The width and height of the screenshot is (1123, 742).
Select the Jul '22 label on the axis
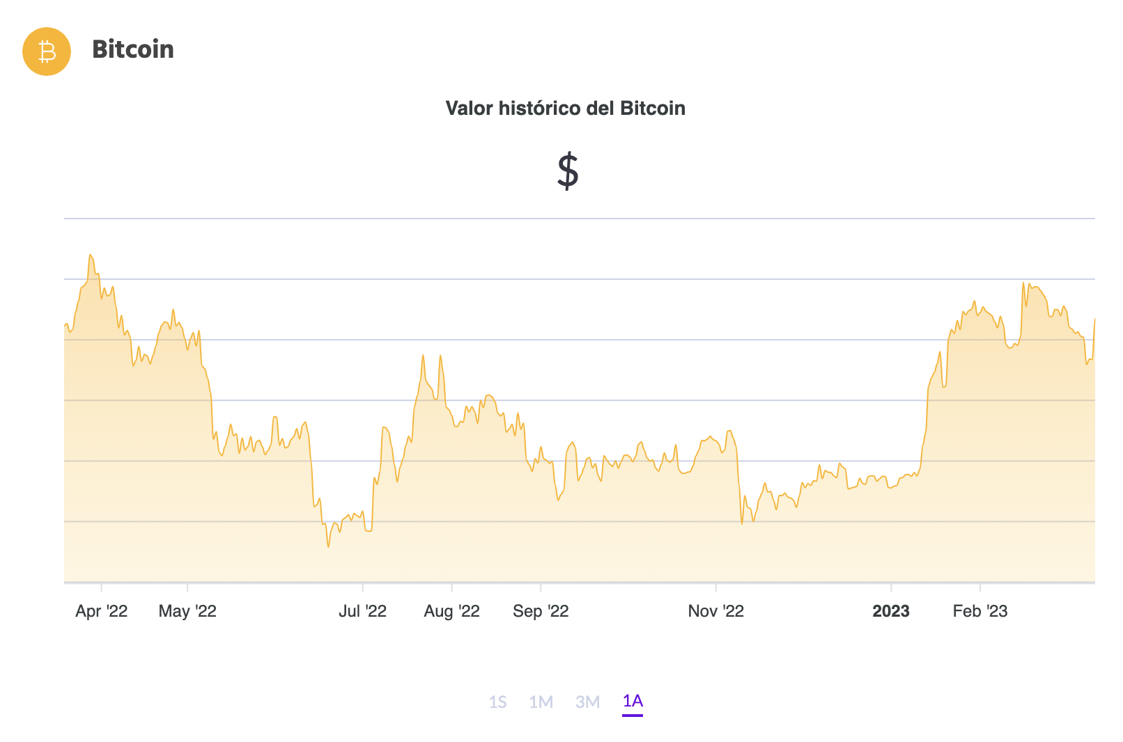point(364,611)
